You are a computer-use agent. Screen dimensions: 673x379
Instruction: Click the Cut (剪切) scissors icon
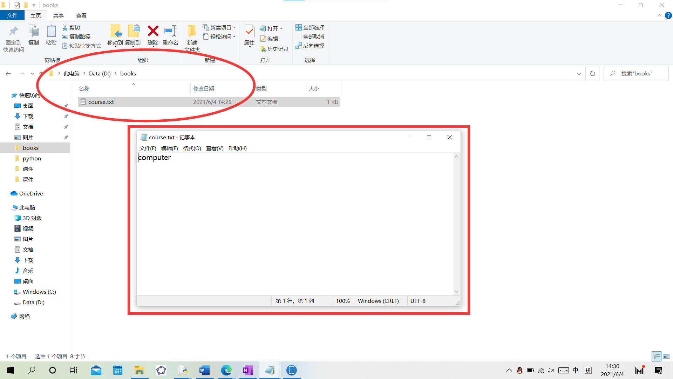pos(65,27)
